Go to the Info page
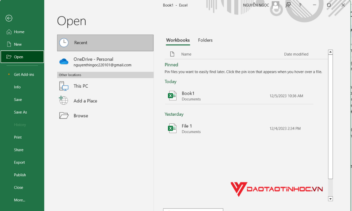Screen dimensions: 352x211 click(22, 87)
